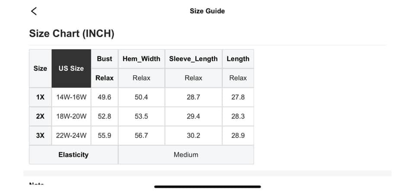Select the 1X size row label

(40, 97)
